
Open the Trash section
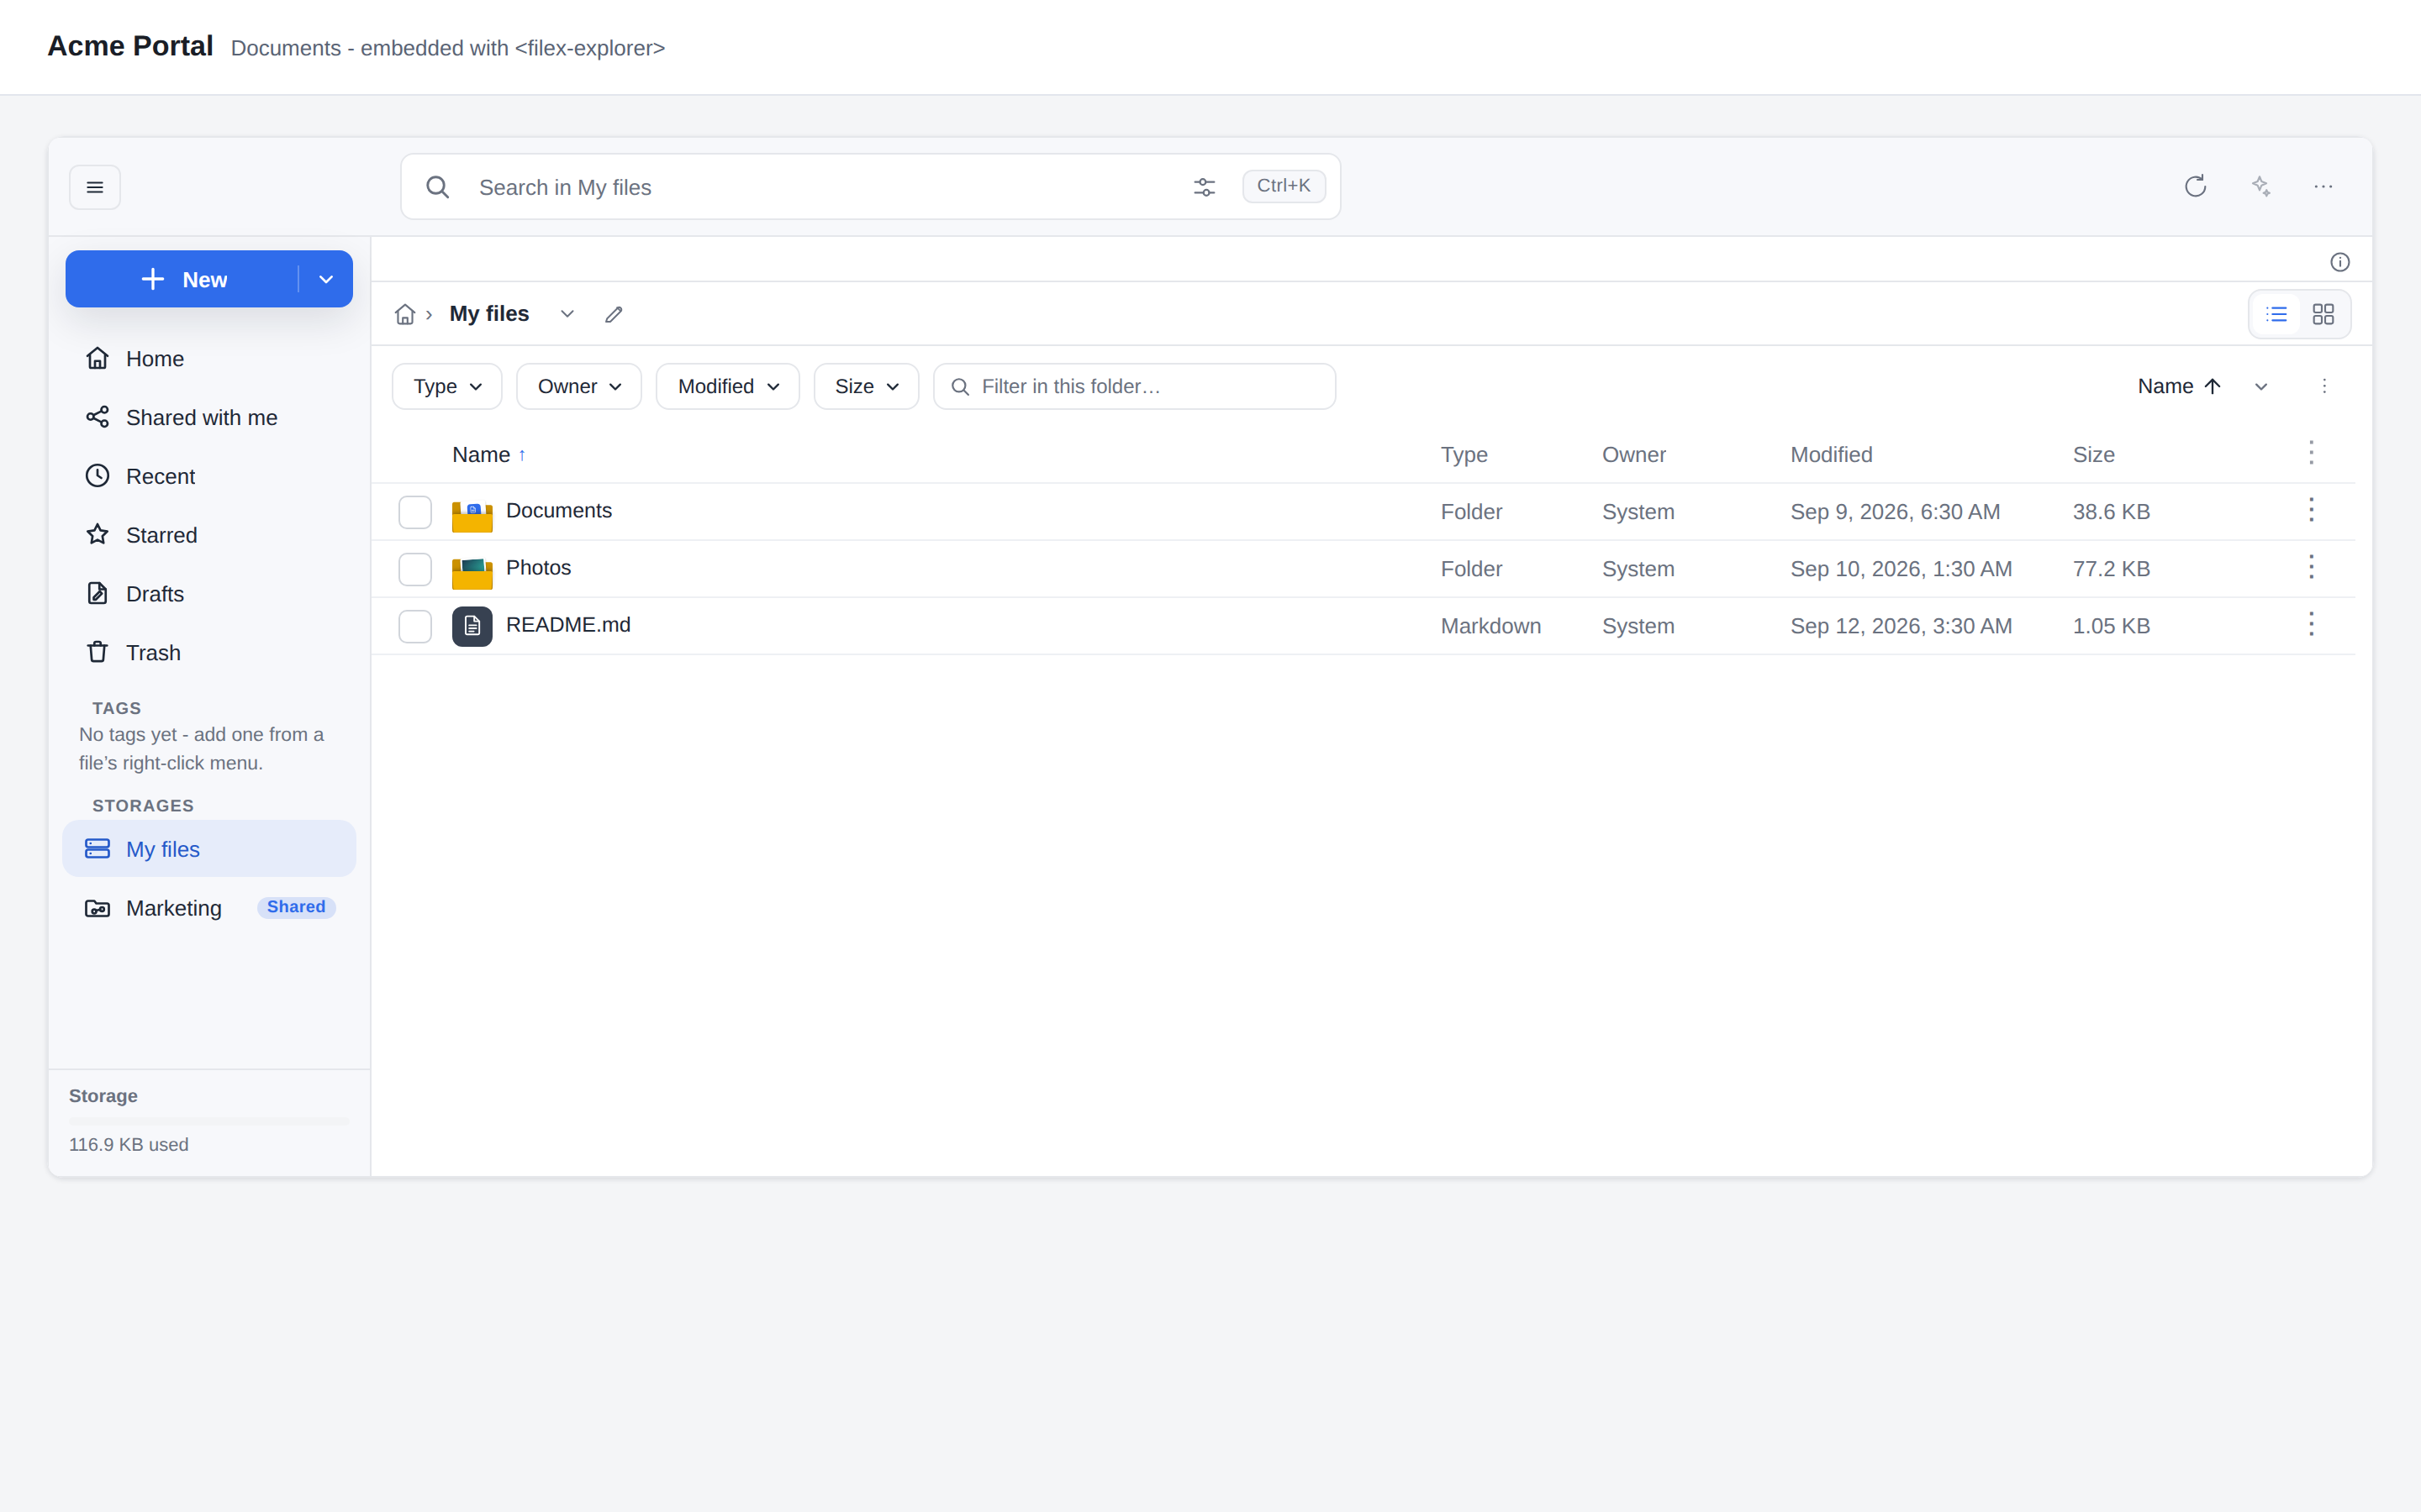pos(209,652)
